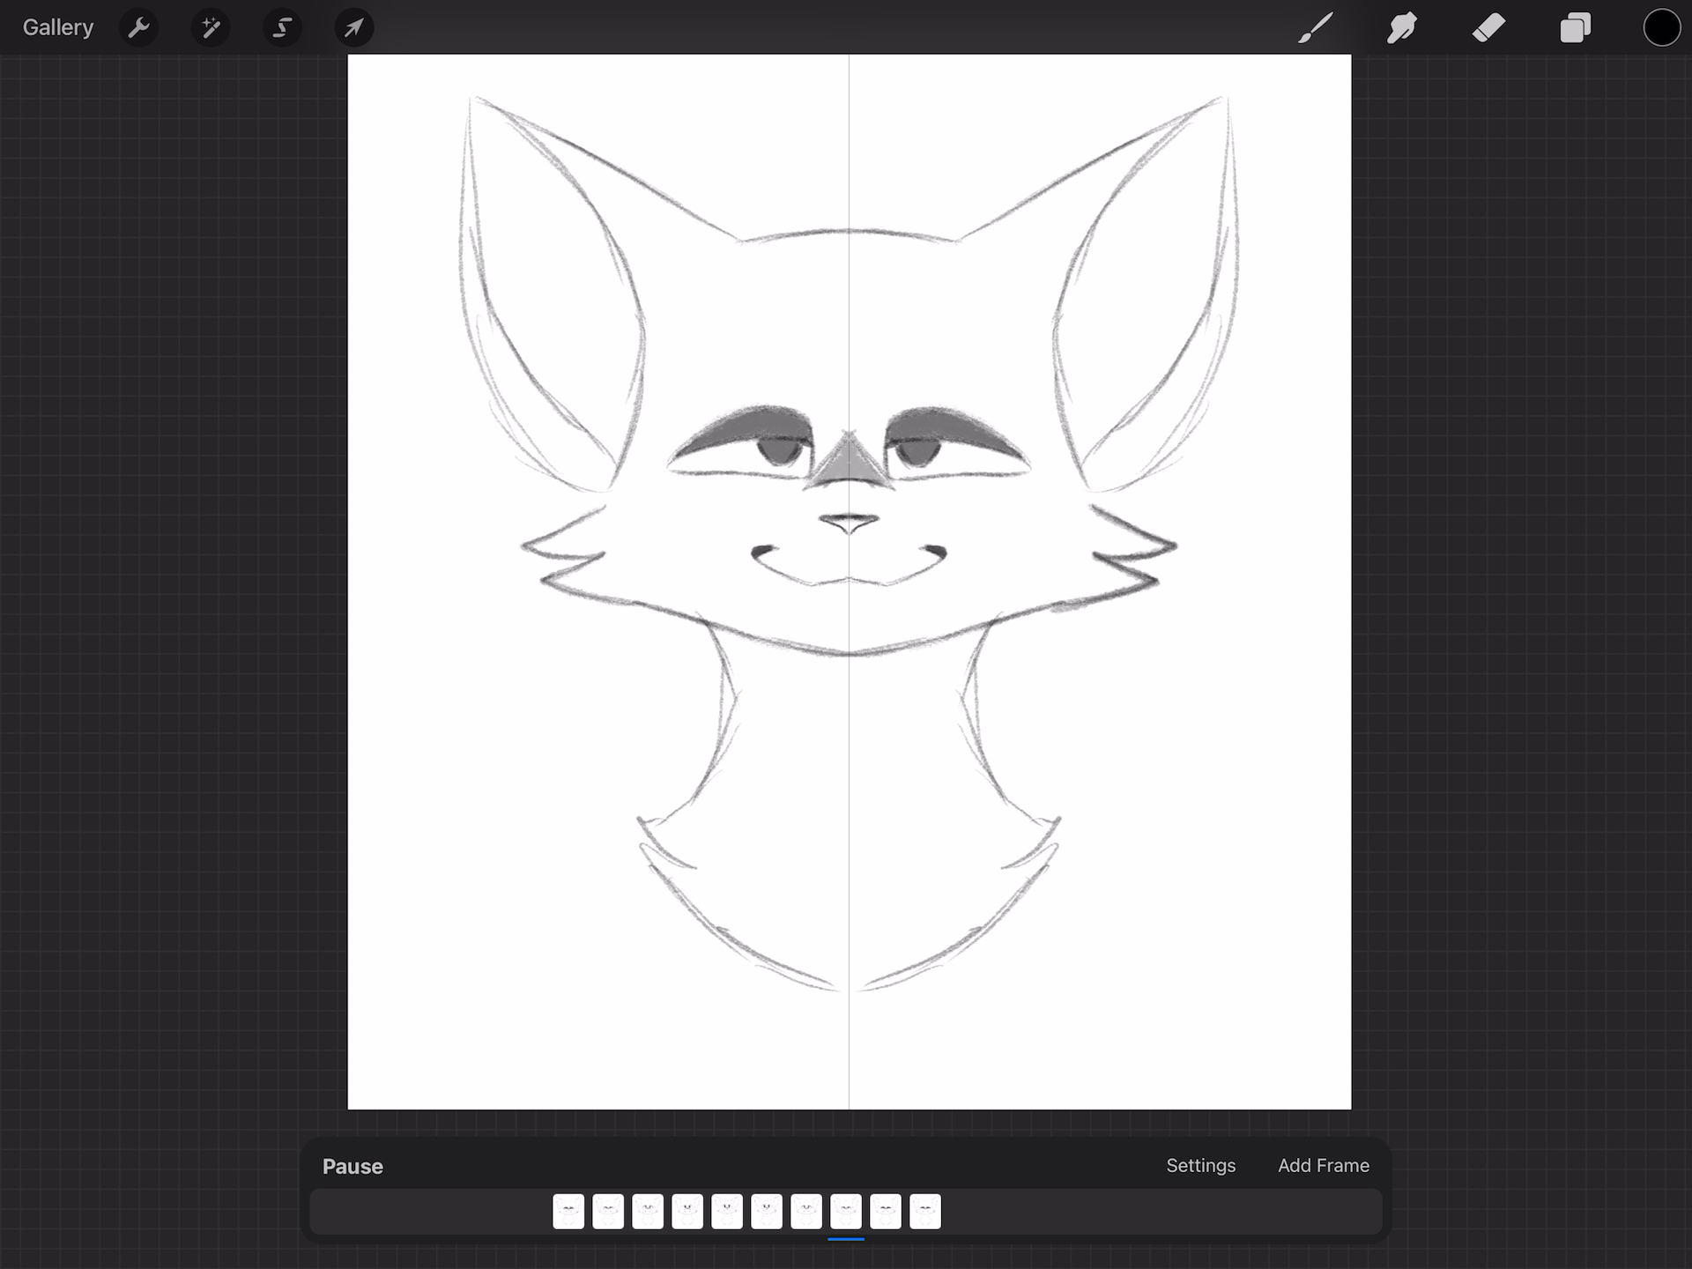Screen dimensions: 1692x1269
Task: Open animation Settings
Action: click(x=1201, y=1165)
